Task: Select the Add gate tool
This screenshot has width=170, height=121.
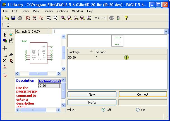Action: pyautogui.click(x=11, y=61)
